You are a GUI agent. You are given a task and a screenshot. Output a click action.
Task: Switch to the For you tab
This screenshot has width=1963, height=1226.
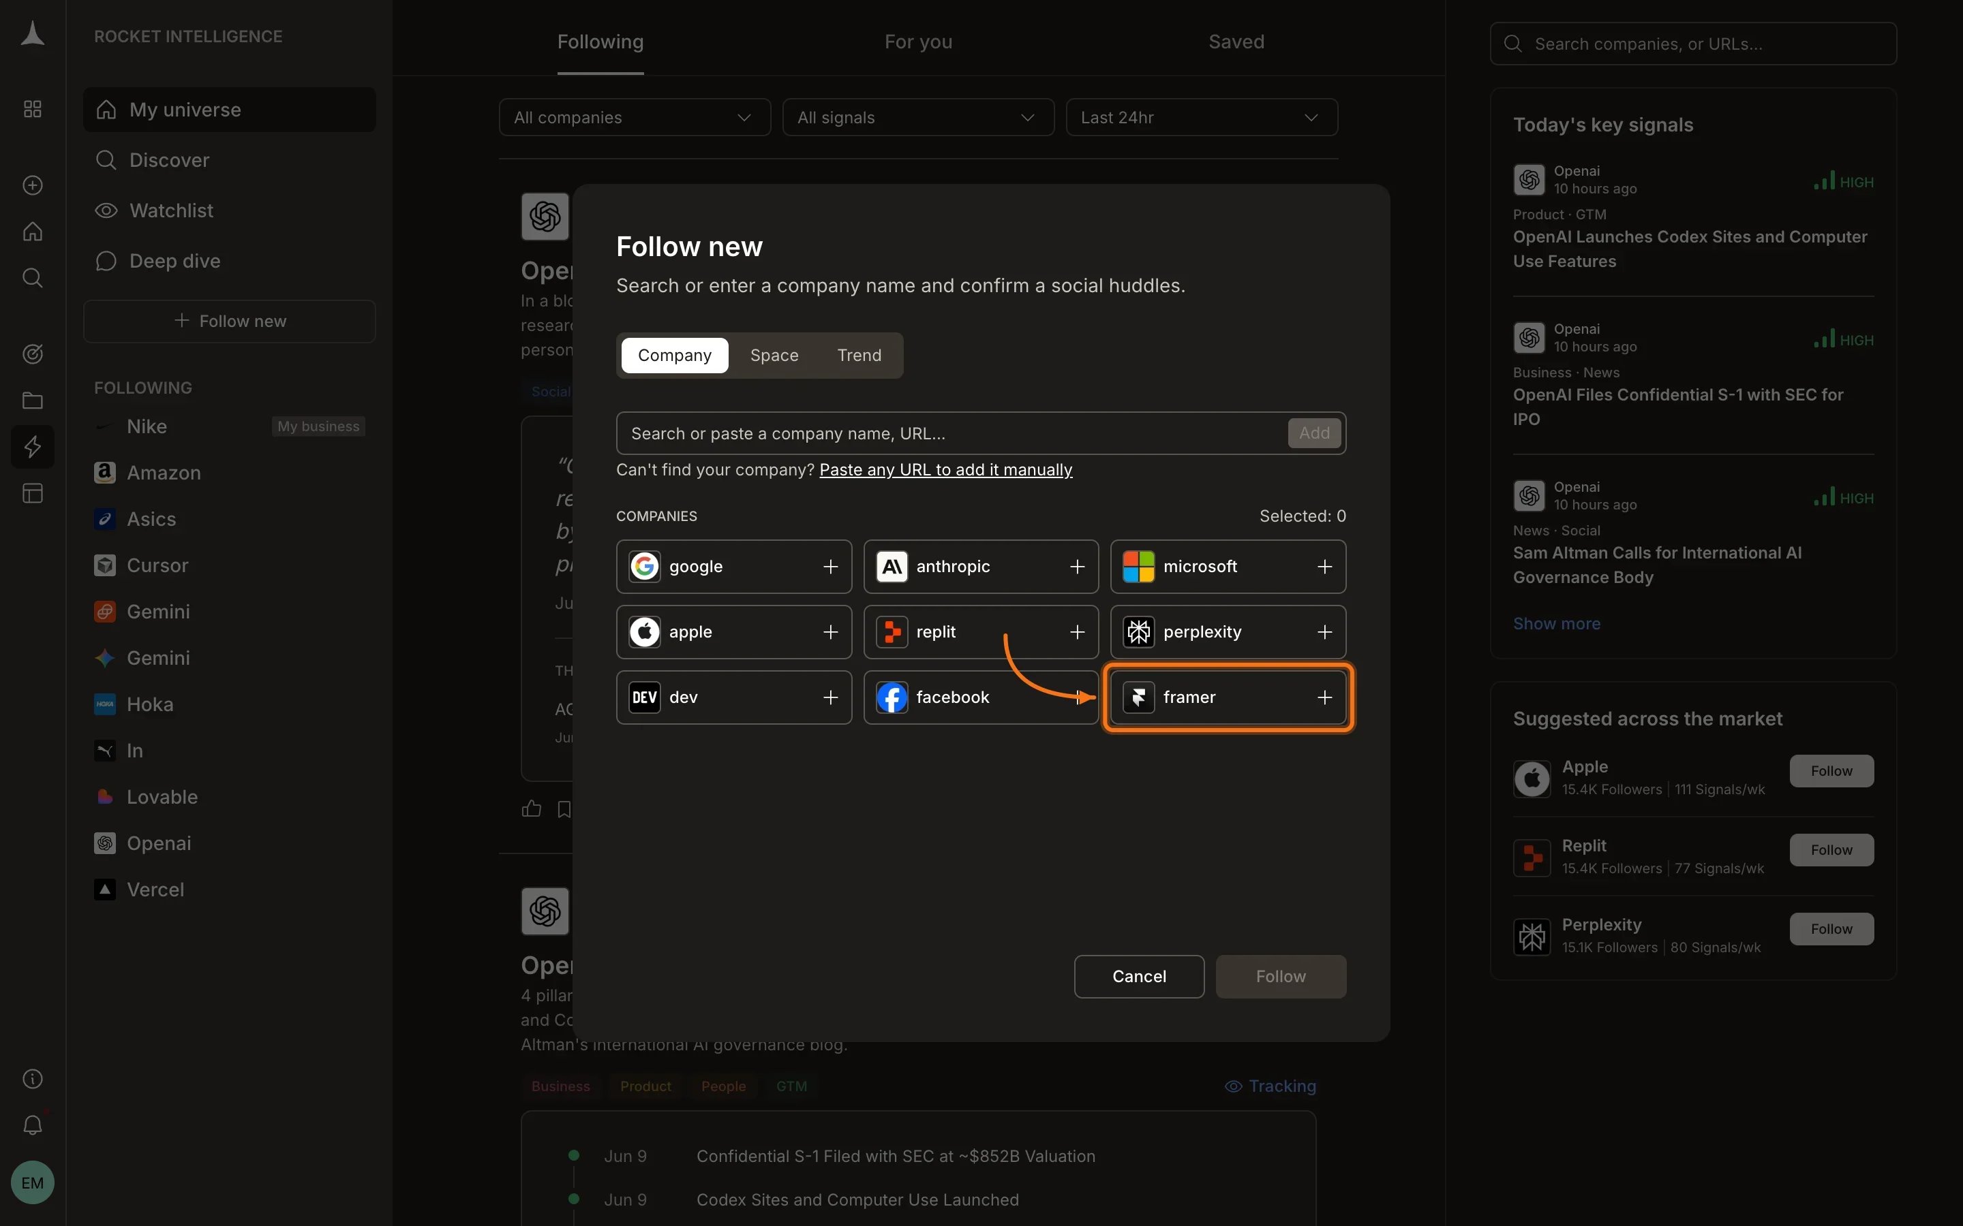[918, 42]
